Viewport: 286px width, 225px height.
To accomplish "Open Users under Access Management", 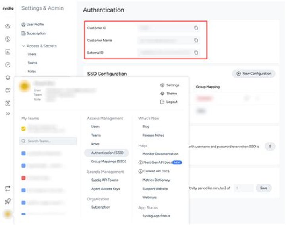I will tap(95, 127).
